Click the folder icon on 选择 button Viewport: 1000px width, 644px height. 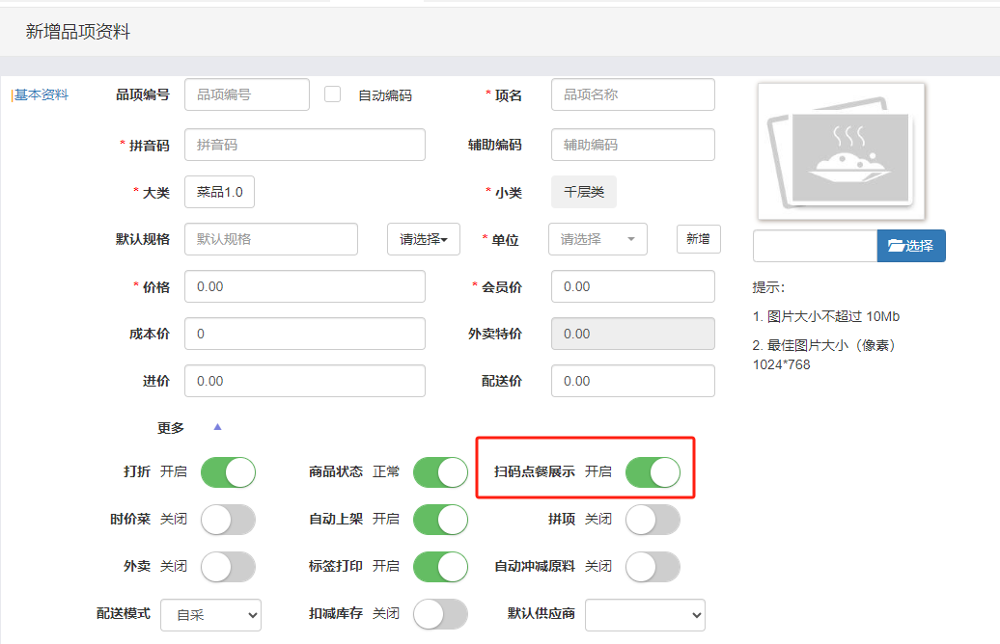coord(896,245)
